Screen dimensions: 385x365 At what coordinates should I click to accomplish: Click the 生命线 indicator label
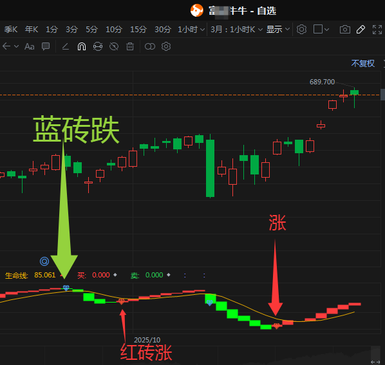[17, 276]
